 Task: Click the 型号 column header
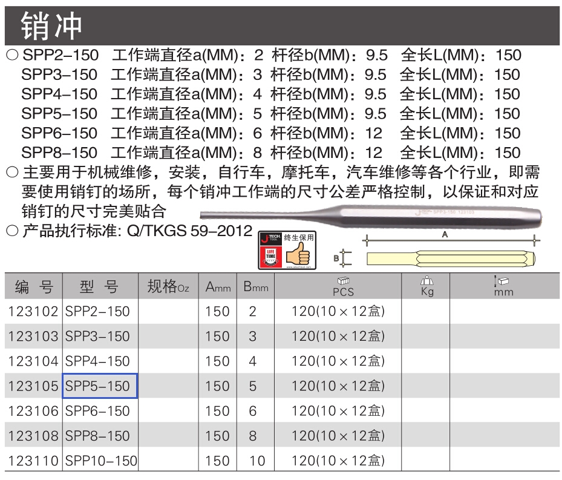pyautogui.click(x=100, y=286)
